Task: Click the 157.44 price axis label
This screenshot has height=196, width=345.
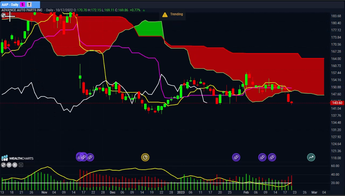Action: pos(336,73)
